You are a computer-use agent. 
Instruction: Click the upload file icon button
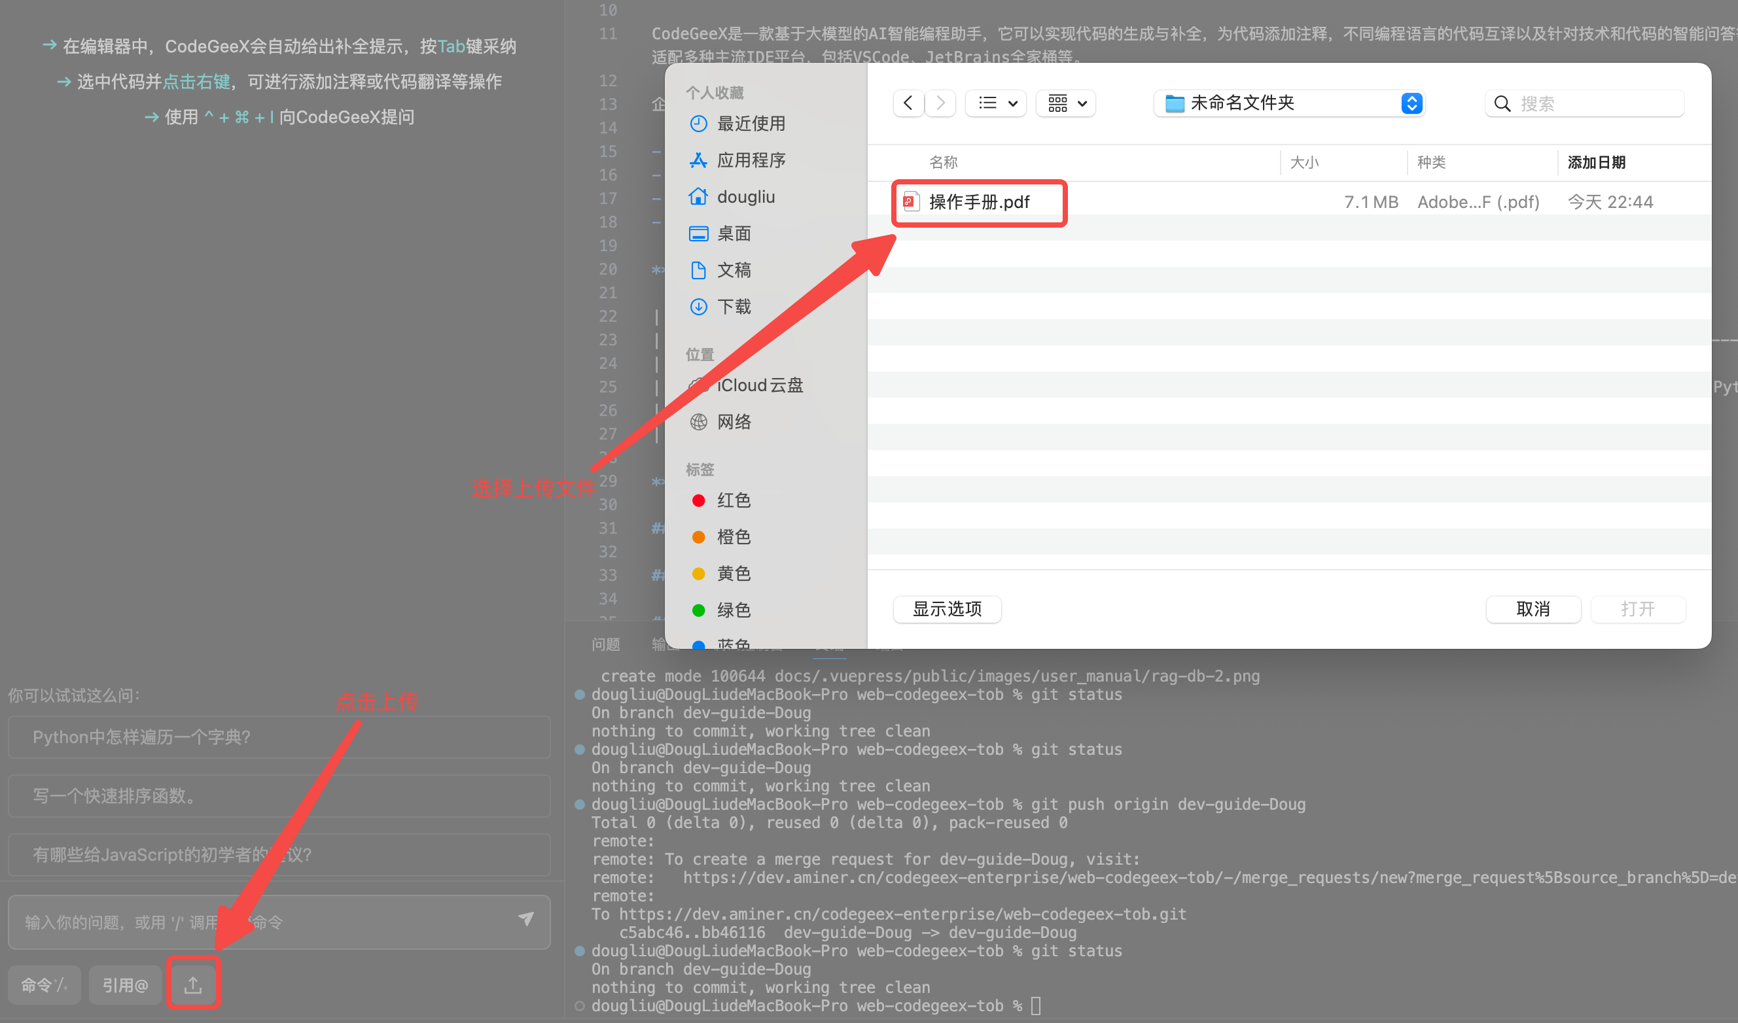(193, 985)
